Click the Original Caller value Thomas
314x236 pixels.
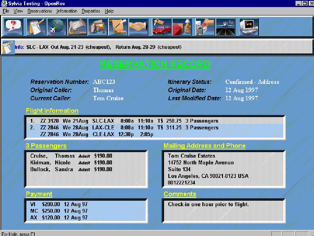pos(103,90)
